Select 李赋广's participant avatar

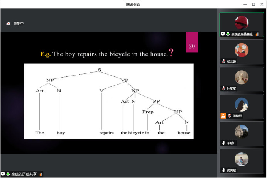coord(242,131)
